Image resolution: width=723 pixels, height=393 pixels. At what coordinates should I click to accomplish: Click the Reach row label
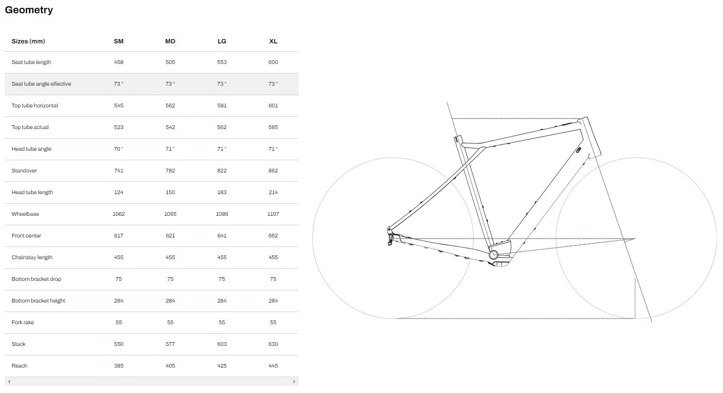click(x=20, y=366)
